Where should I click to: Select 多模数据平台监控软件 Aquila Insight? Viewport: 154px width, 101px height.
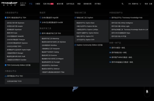click(x=19, y=50)
